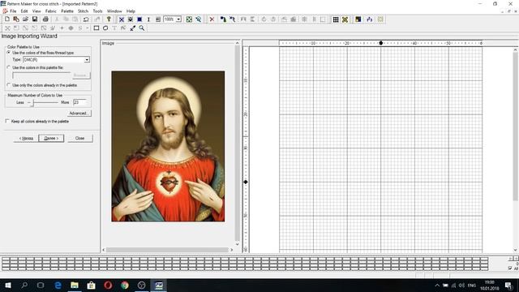Switch to solid blue square view mode

(139, 19)
